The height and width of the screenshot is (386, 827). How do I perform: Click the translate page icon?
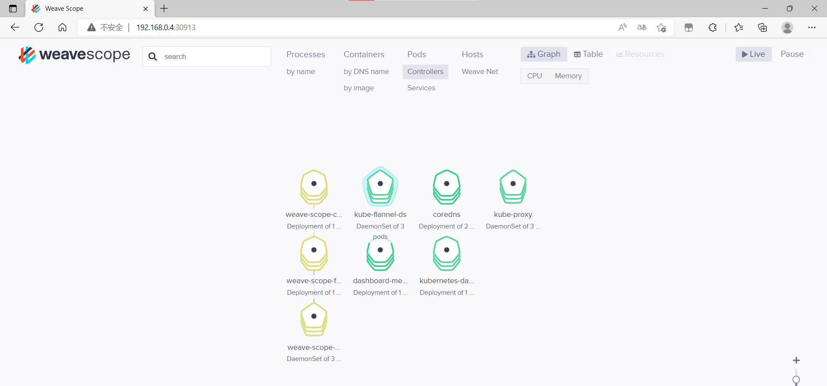click(x=642, y=28)
